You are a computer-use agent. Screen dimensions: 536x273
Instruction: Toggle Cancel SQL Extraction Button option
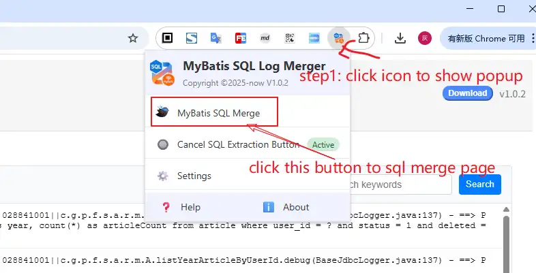pyautogui.click(x=237, y=144)
